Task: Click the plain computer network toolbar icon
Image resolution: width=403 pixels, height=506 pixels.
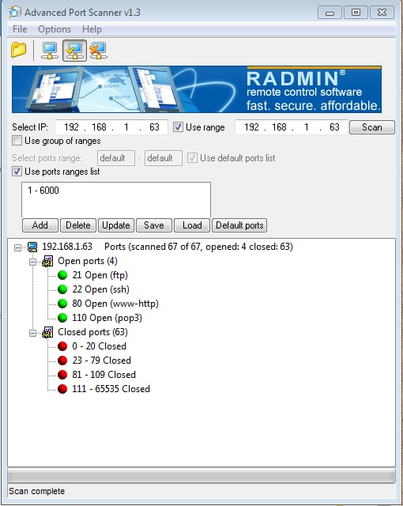Action: coord(50,51)
